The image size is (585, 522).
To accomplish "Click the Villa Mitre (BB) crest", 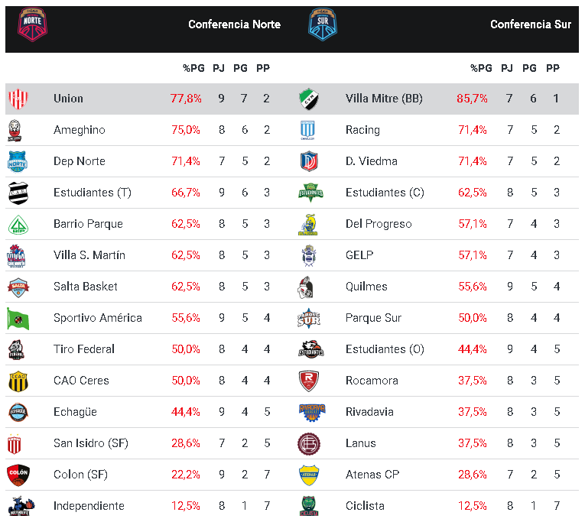I will 309,99.
